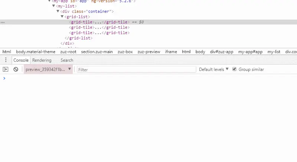Image resolution: width=297 pixels, height=162 pixels.
Task: Toggle the Group similar checkbox
Action: coord(234,69)
